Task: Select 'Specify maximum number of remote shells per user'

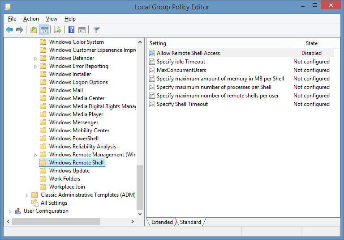Action: 218,96
